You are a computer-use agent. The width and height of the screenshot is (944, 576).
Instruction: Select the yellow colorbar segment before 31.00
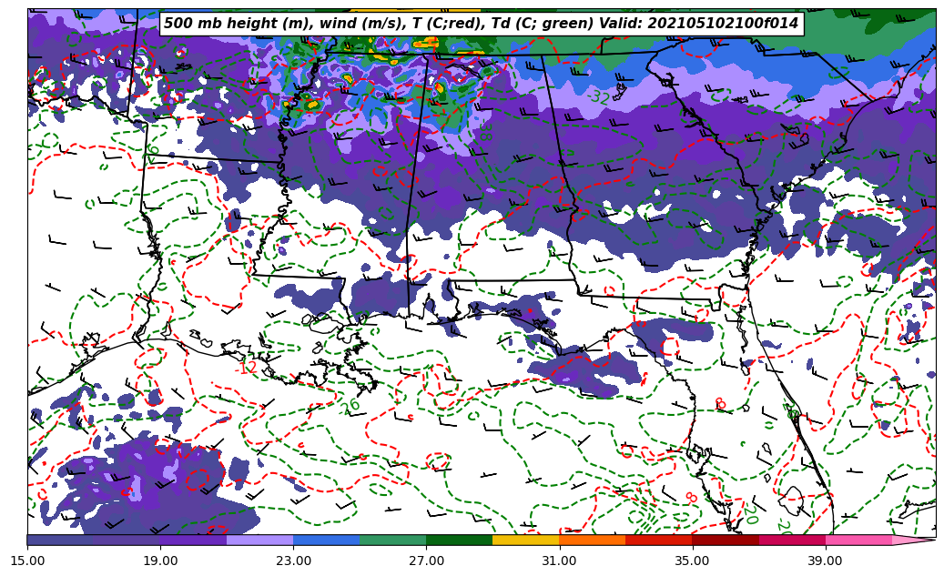click(x=525, y=540)
